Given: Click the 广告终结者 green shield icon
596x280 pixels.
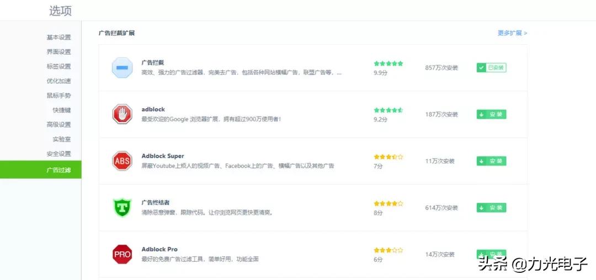Looking at the screenshot, I should pyautogui.click(x=123, y=208).
